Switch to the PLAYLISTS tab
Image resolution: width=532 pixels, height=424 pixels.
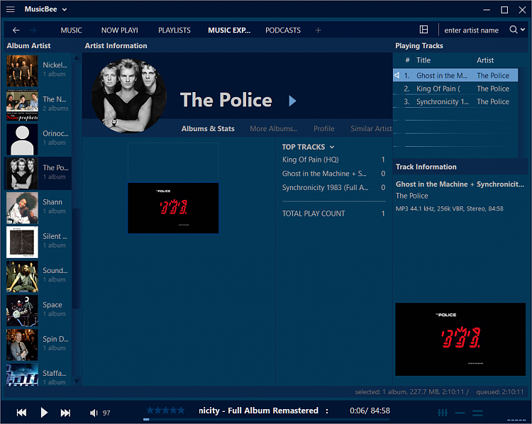click(174, 30)
